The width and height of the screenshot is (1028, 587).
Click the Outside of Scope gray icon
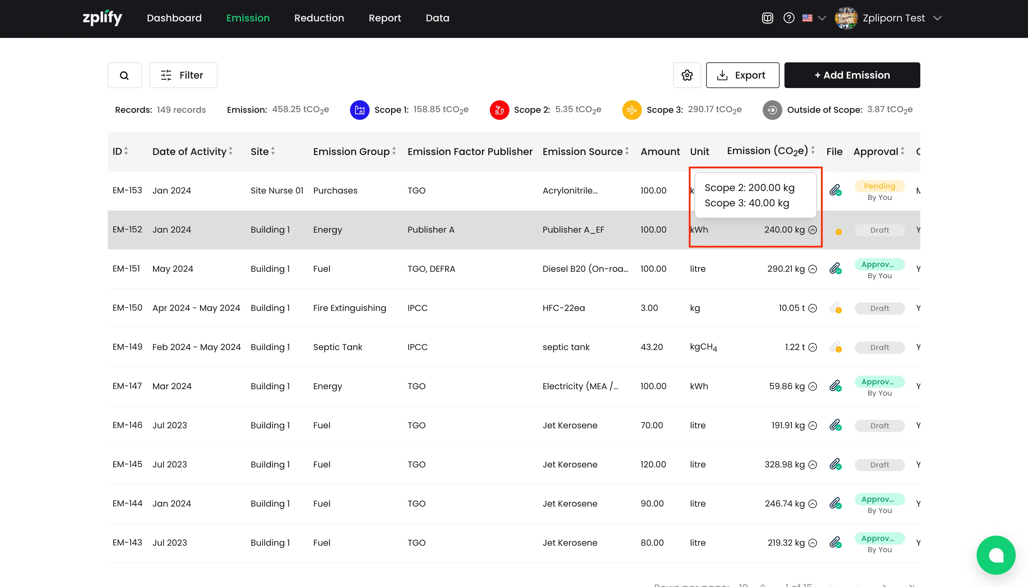[x=772, y=110]
